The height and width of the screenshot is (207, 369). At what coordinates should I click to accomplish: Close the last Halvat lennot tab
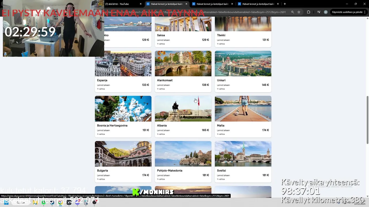tap(278, 4)
